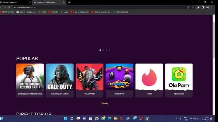Open the Call of Duty: Mobile card
Image resolution: width=218 pixels, height=122 pixels.
(x=60, y=80)
